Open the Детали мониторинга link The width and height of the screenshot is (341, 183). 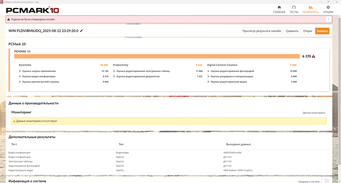coord(314,113)
